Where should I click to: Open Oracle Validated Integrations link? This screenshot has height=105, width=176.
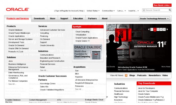pyautogui.click(x=52, y=90)
